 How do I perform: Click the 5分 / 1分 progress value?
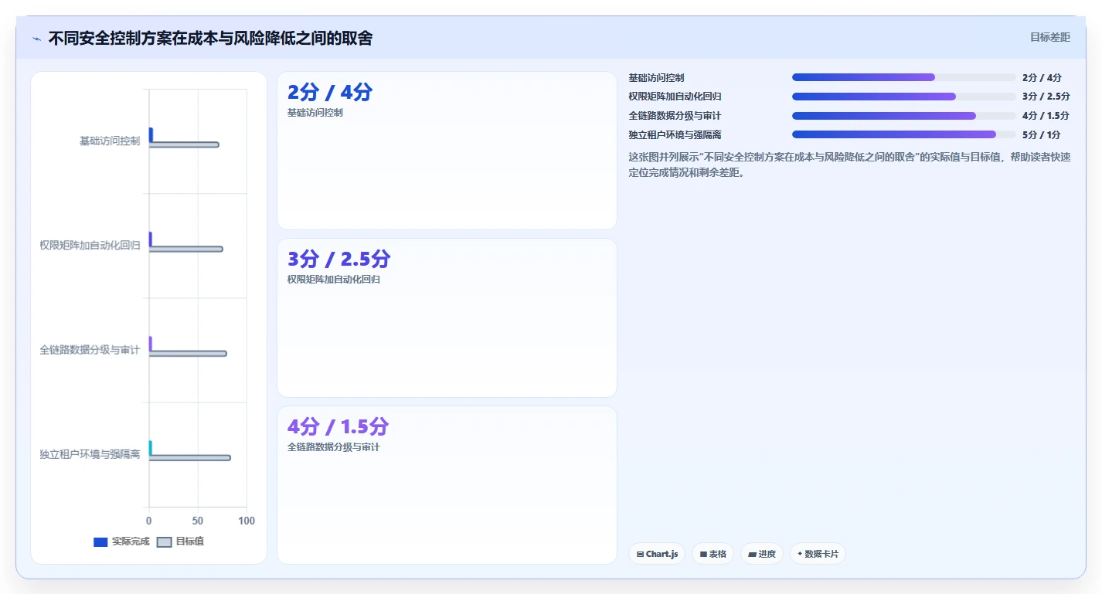(1041, 135)
